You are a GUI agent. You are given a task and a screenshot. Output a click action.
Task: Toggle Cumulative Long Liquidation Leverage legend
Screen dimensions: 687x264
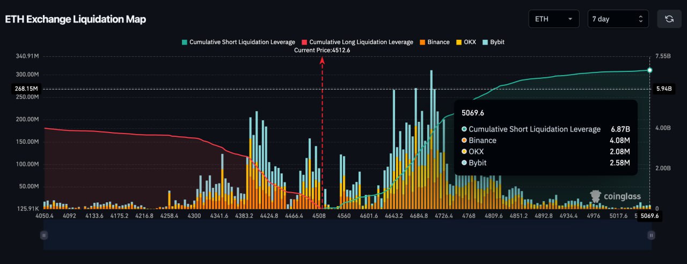[x=358, y=42]
